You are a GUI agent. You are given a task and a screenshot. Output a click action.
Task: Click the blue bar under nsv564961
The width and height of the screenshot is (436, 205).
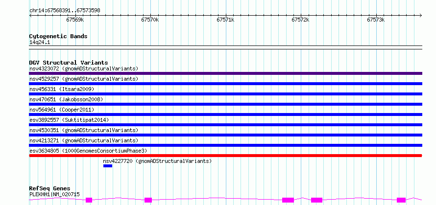tap(225, 114)
